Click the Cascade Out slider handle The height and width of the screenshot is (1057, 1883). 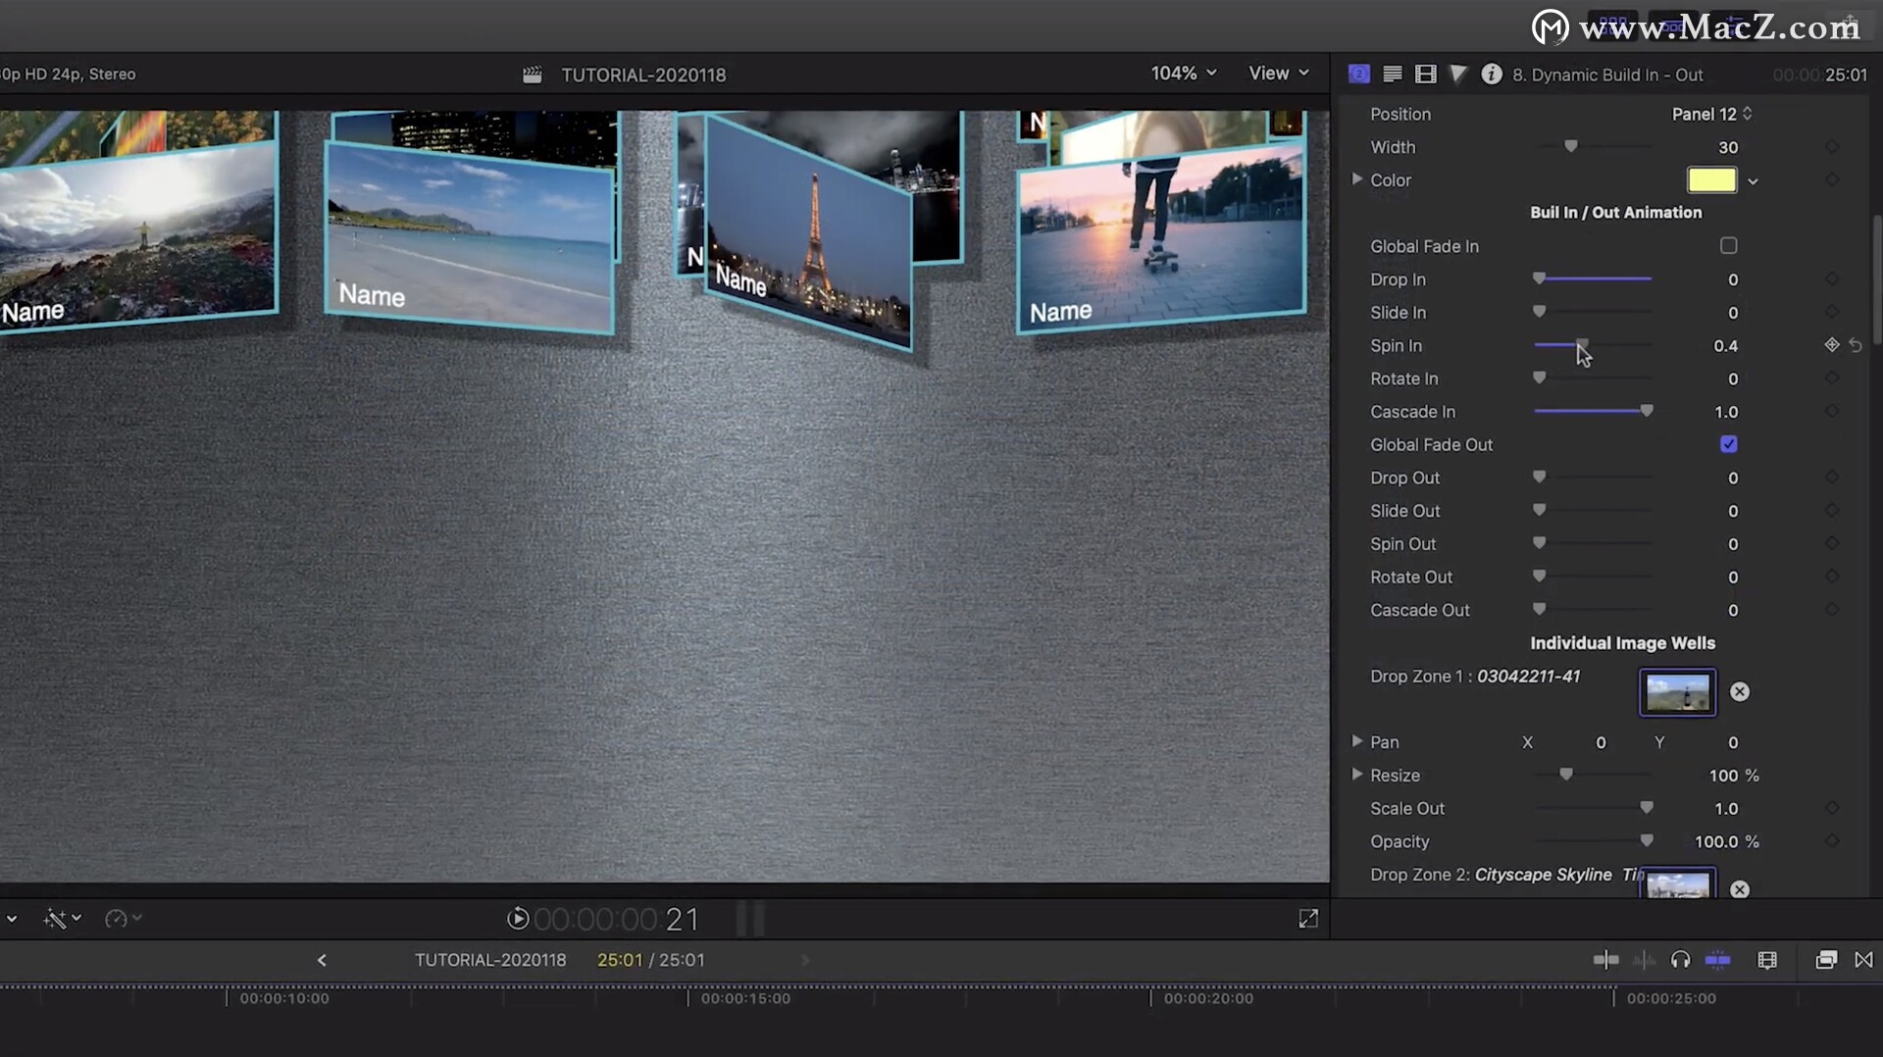tap(1540, 610)
